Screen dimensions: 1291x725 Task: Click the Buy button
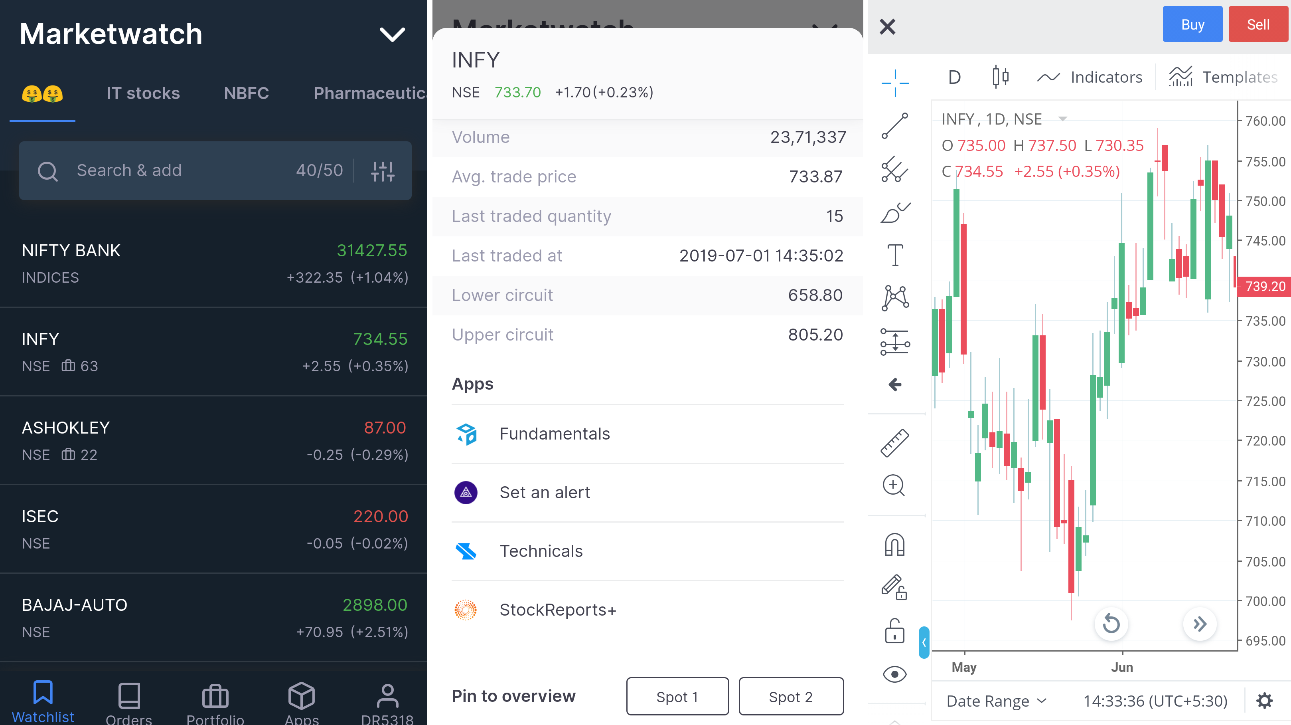click(1192, 24)
